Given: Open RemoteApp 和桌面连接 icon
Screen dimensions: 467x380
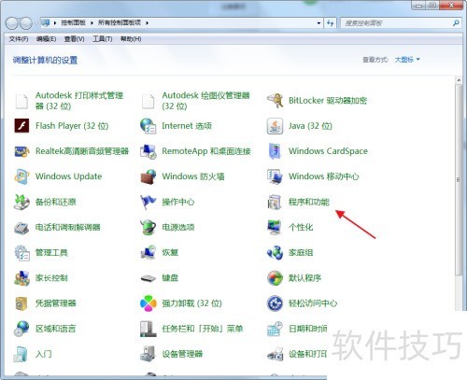Looking at the screenshot, I should 149,151.
